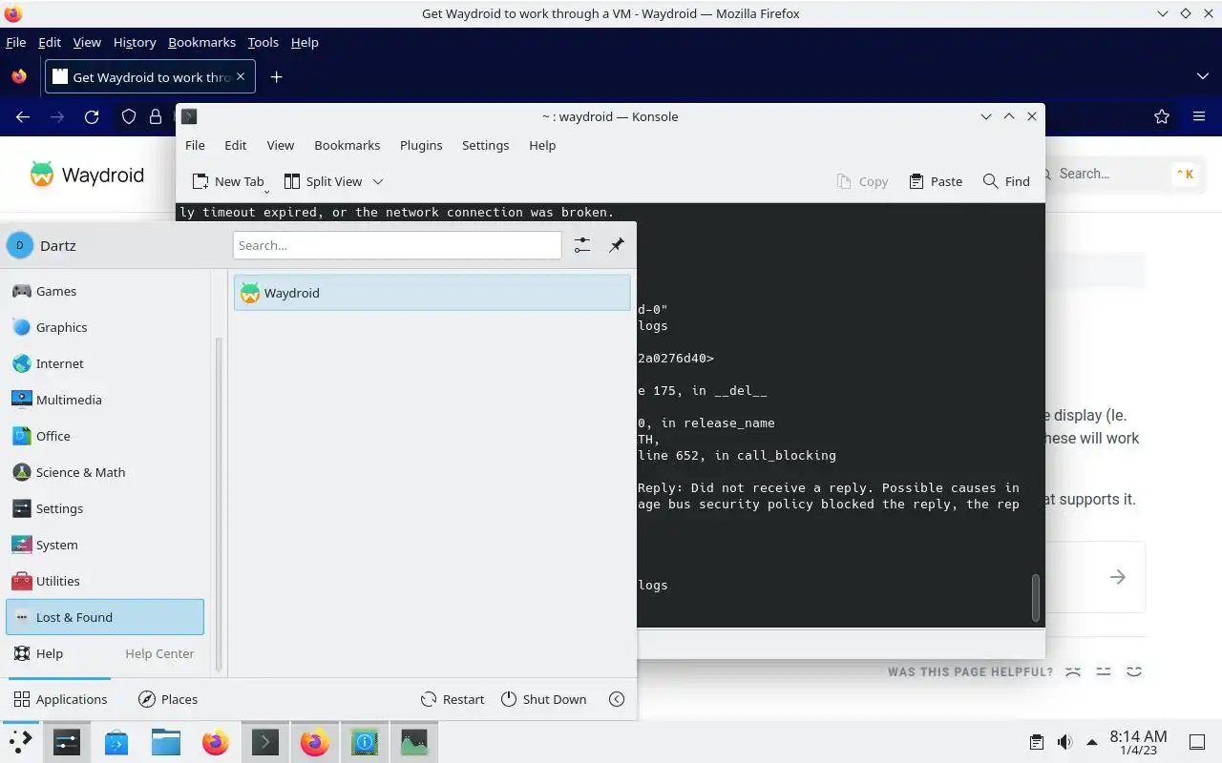Expand Split View dropdown in Konsole

click(378, 181)
